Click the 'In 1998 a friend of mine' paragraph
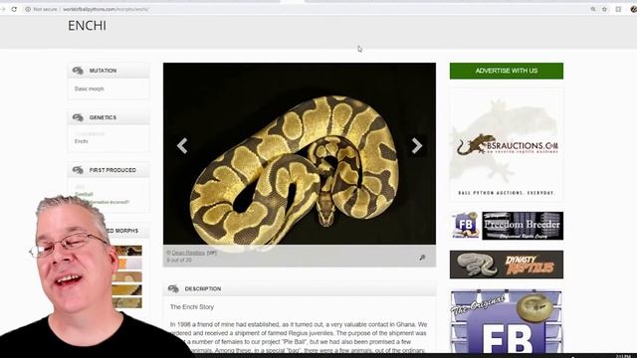This screenshot has width=637, height=358. [299, 337]
